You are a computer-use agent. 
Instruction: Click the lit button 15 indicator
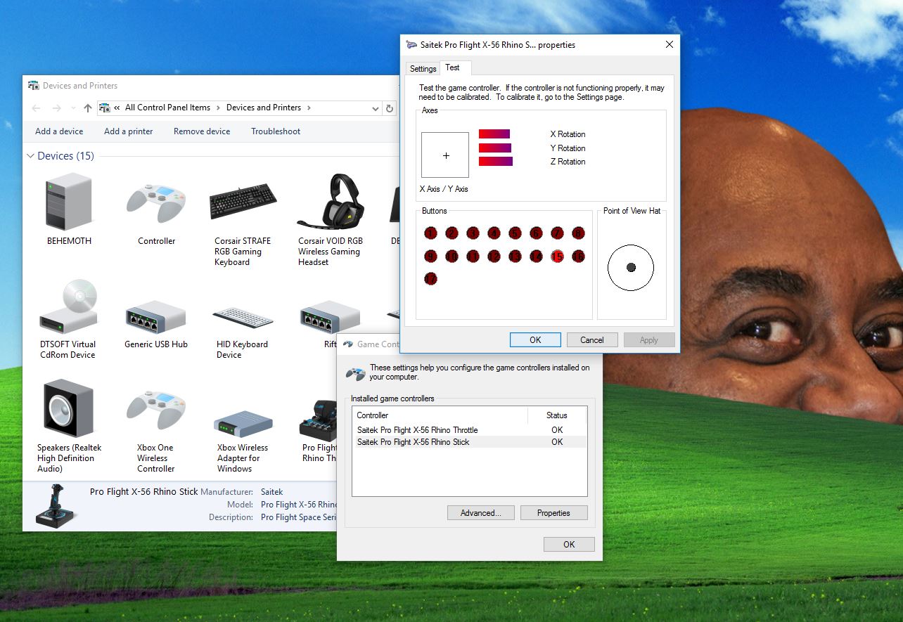(x=557, y=257)
